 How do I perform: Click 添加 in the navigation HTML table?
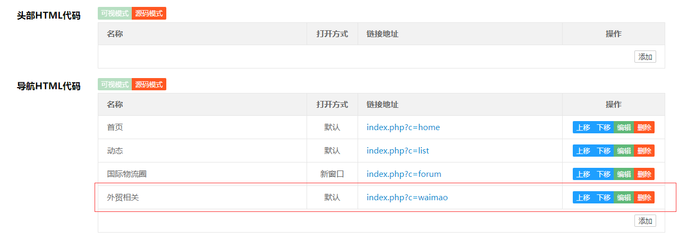click(x=645, y=221)
